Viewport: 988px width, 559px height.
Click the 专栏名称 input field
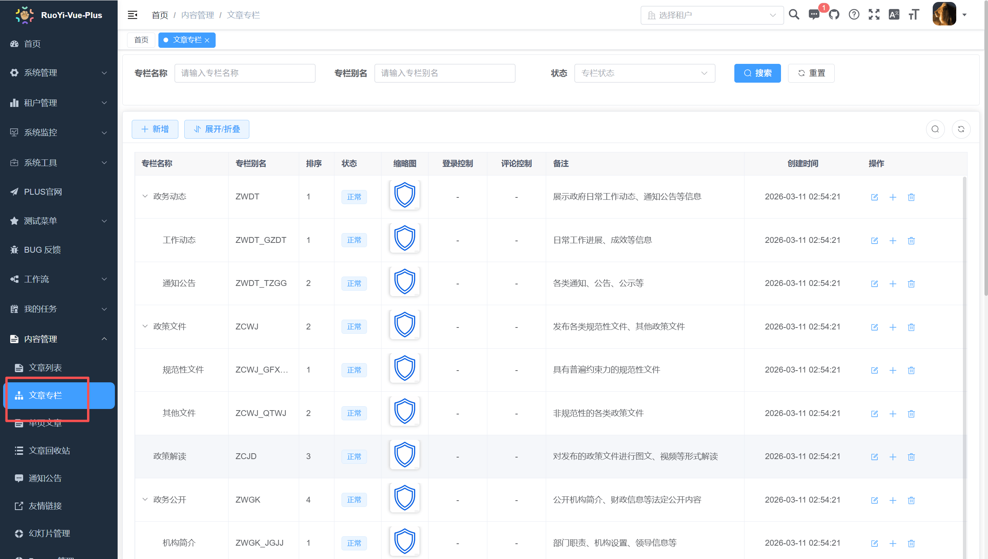[245, 73]
